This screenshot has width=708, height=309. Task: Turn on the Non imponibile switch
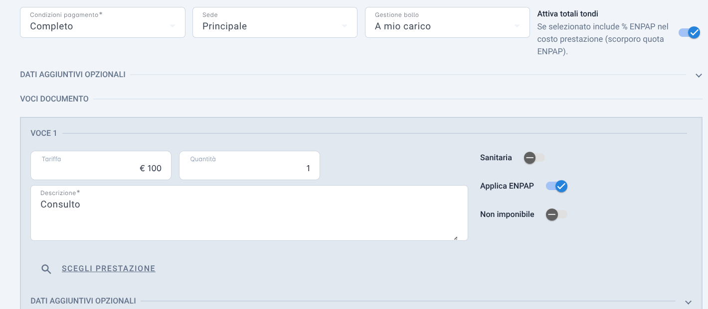tap(556, 214)
